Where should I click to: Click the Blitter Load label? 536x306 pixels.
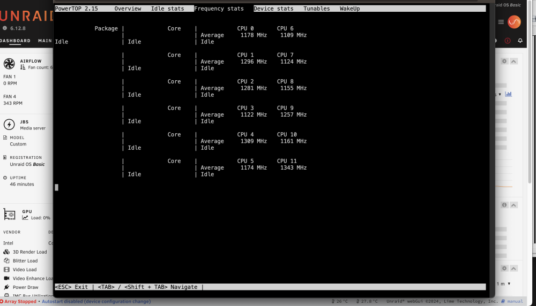pos(25,261)
